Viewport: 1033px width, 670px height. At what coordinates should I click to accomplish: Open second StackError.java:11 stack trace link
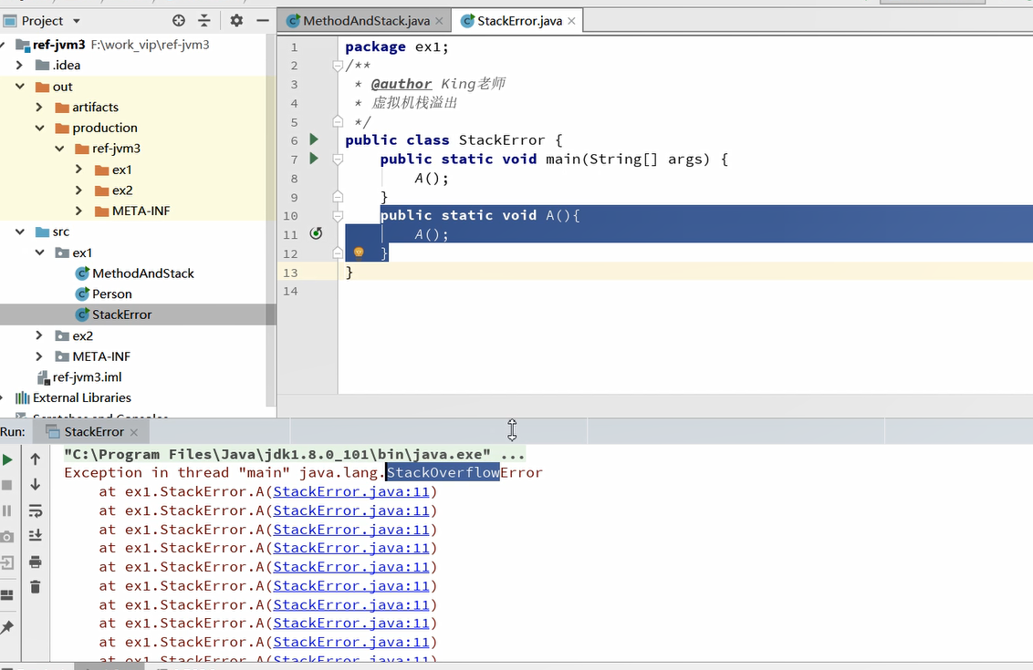(351, 510)
